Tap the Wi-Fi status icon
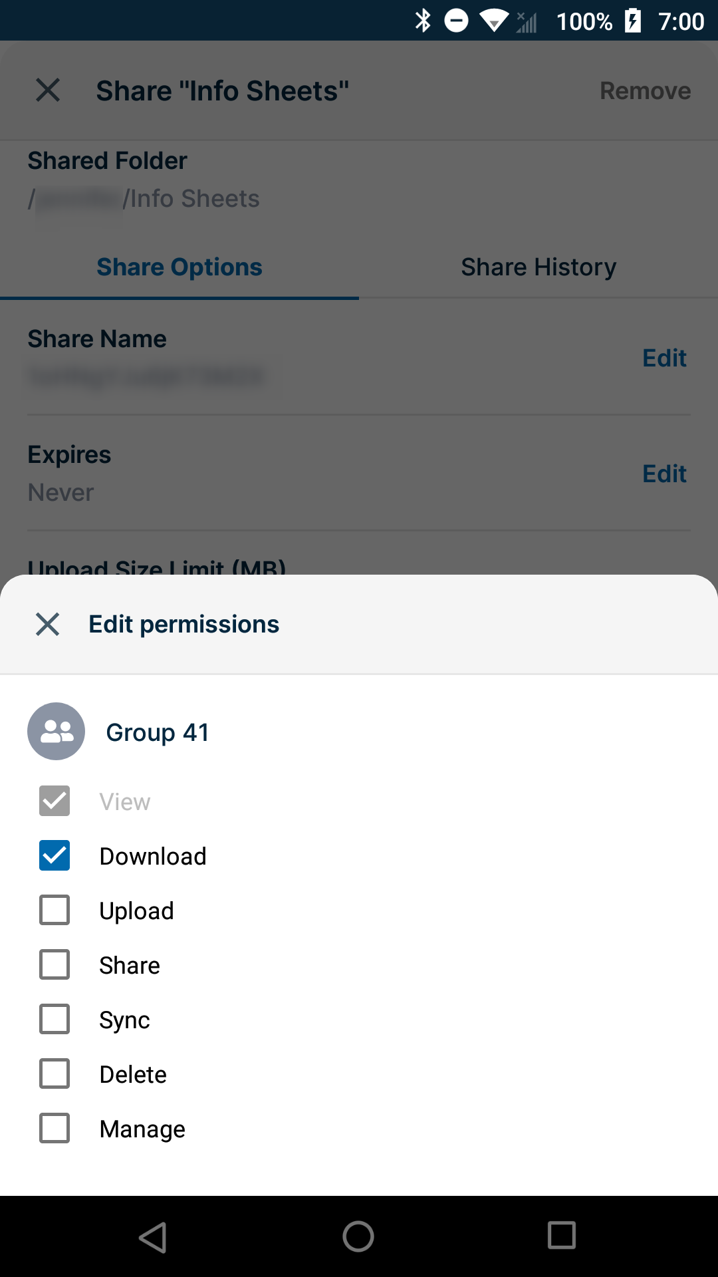 [493, 21]
